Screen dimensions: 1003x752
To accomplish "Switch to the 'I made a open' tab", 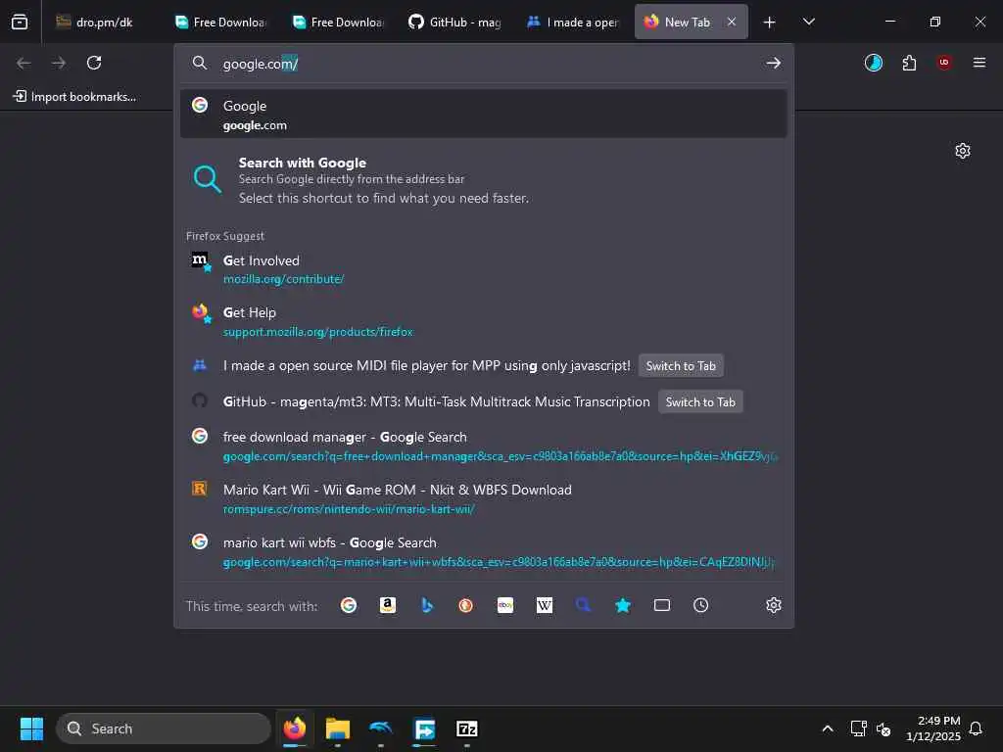I will 572,23.
